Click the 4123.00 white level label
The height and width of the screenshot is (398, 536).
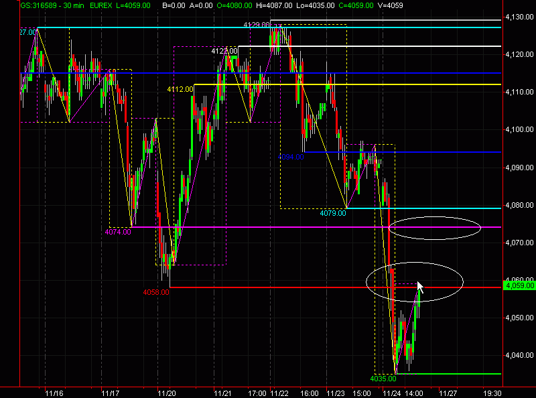point(224,51)
